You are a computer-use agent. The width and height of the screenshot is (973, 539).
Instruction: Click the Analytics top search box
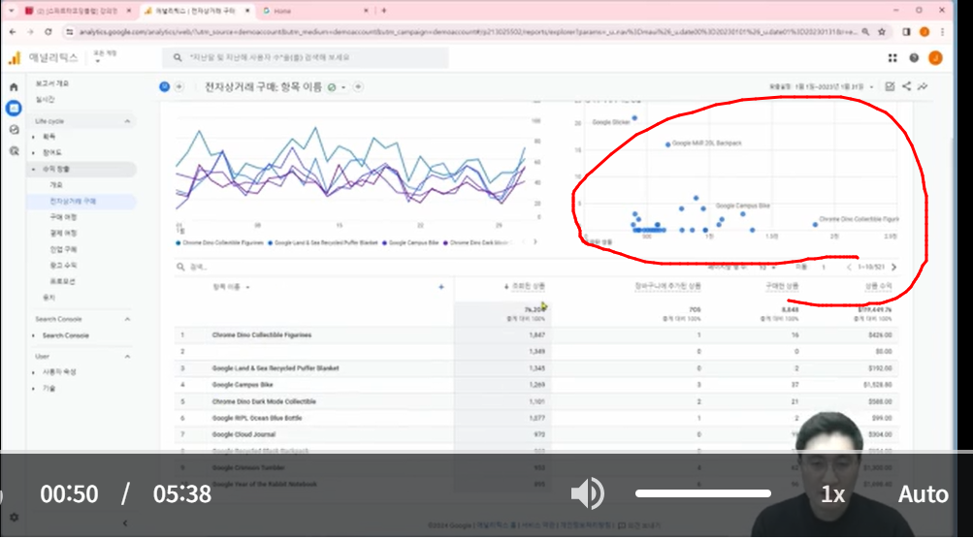coord(306,58)
